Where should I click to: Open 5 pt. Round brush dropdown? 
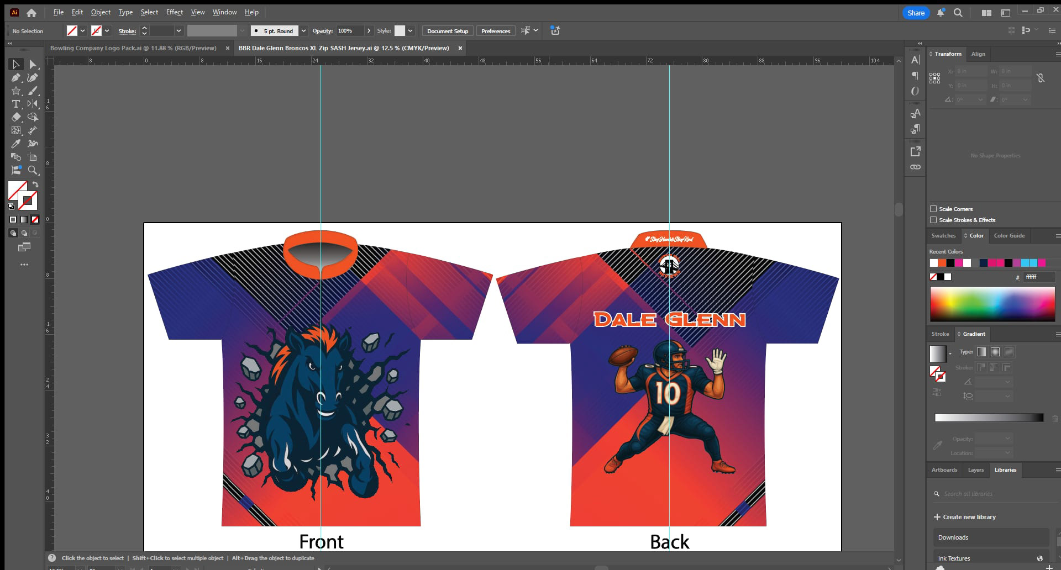click(303, 31)
